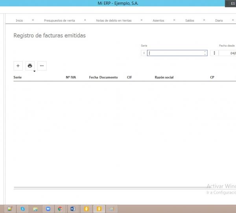Switch to the Asientos tab

click(x=159, y=20)
